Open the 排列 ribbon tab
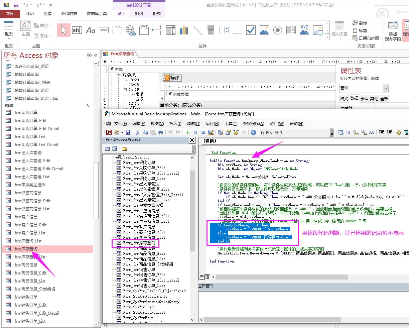The width and height of the screenshot is (409, 328). coord(139,13)
